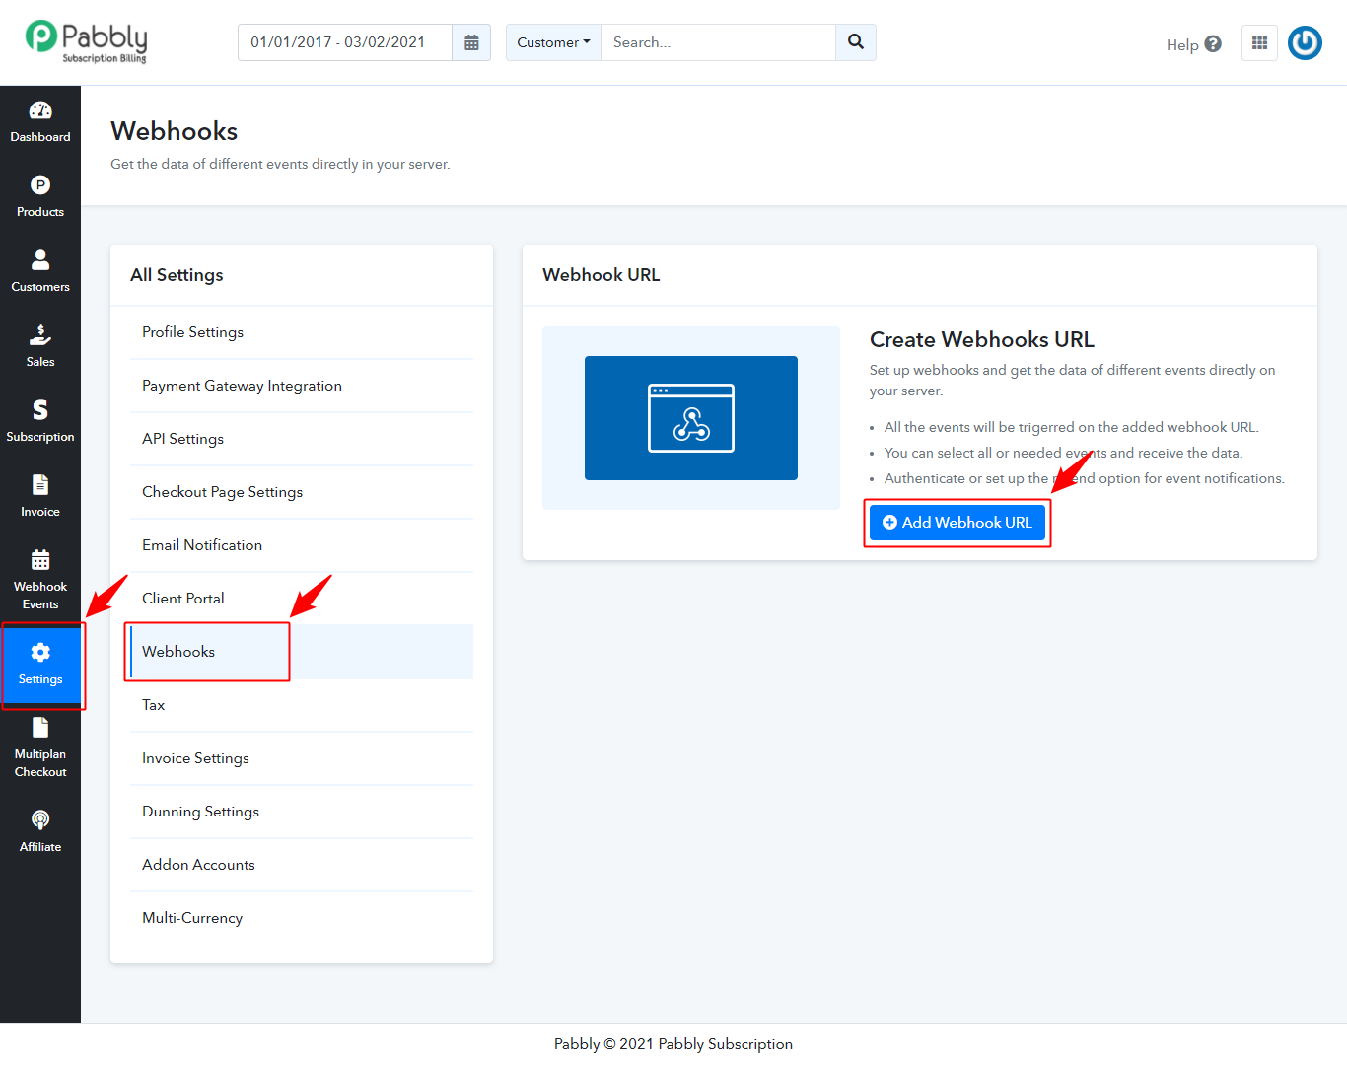Open the apps grid icon
Viewport: 1347px width, 1065px height.
pyautogui.click(x=1259, y=42)
